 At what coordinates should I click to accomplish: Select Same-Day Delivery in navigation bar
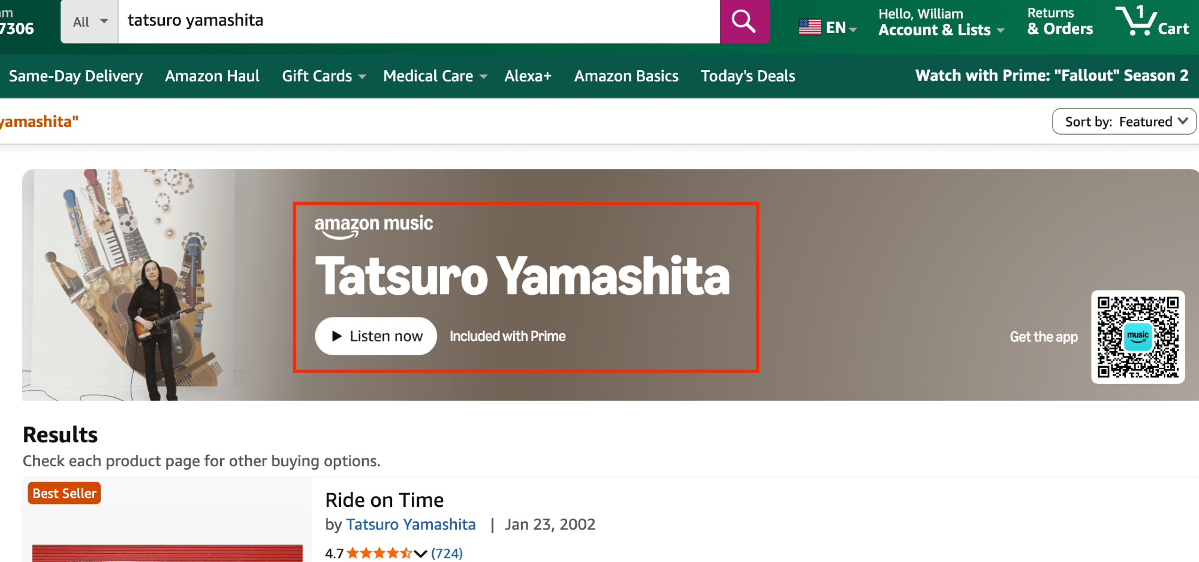(76, 76)
